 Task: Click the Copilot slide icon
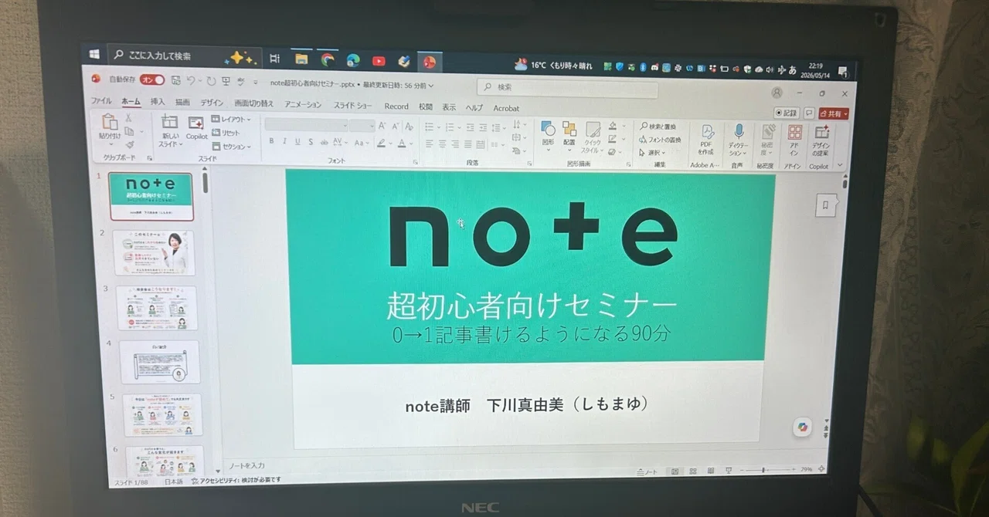pos(196,128)
